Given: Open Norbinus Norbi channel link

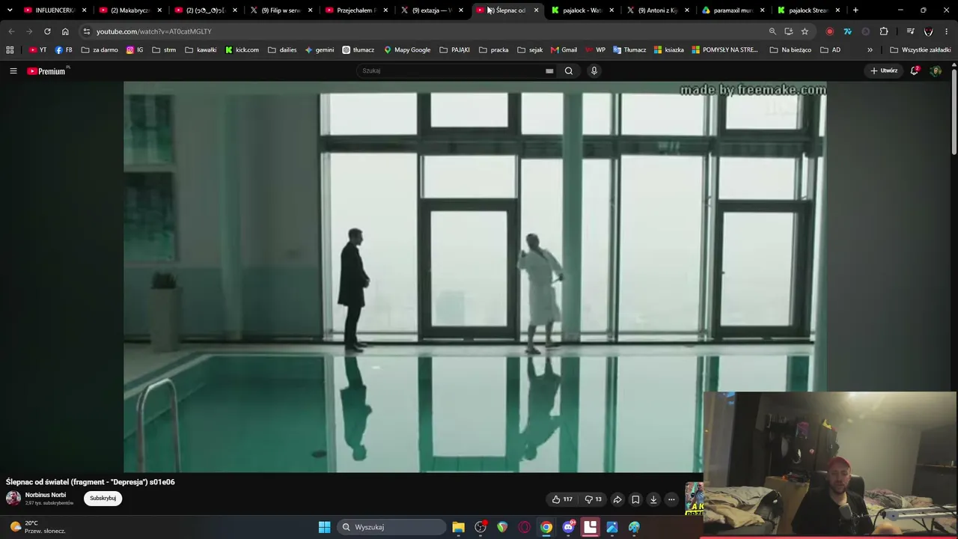Looking at the screenshot, I should coord(46,496).
